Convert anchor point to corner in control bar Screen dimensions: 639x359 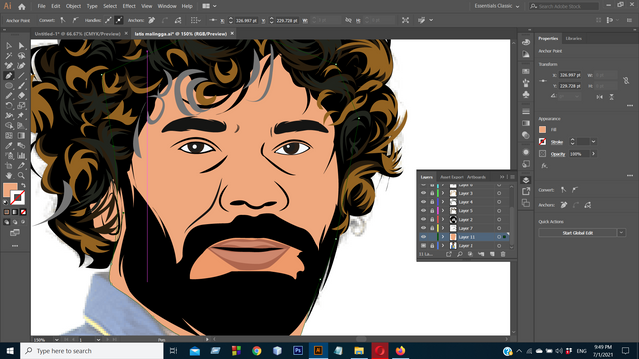pyautogui.click(x=63, y=20)
